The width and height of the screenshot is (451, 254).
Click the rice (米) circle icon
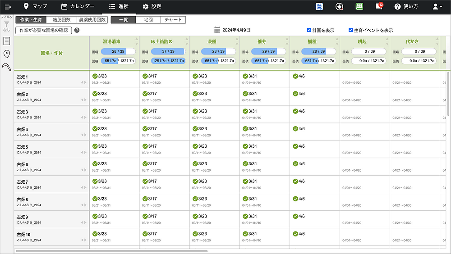click(x=340, y=7)
